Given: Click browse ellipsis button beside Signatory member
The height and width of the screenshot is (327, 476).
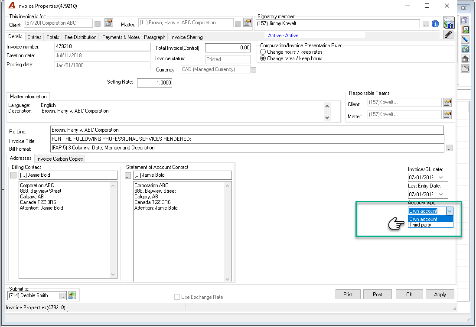Looking at the screenshot, I should click(426, 24).
